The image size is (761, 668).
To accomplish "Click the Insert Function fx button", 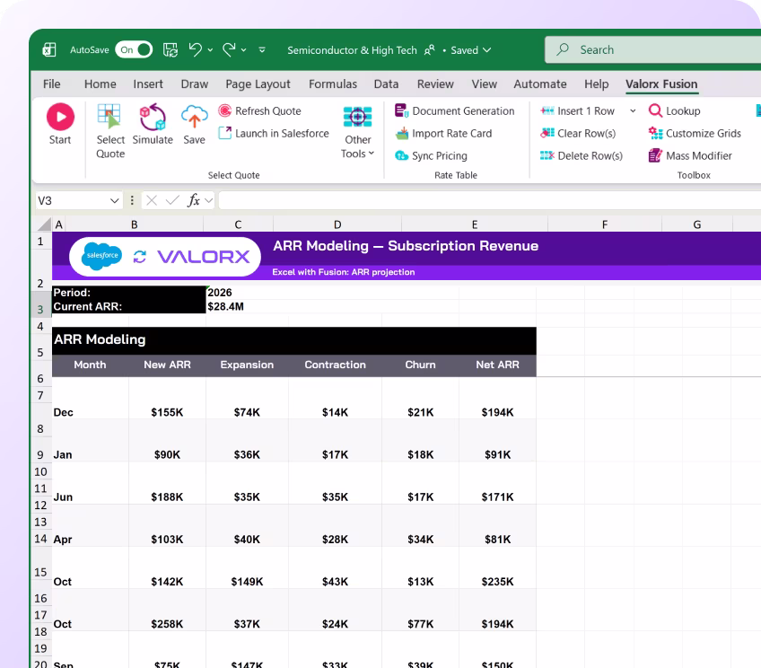I will click(x=193, y=200).
